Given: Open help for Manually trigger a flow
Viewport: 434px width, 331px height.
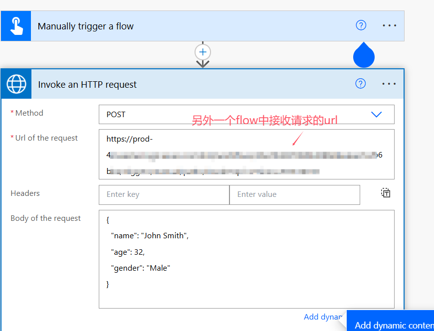Looking at the screenshot, I should [361, 25].
